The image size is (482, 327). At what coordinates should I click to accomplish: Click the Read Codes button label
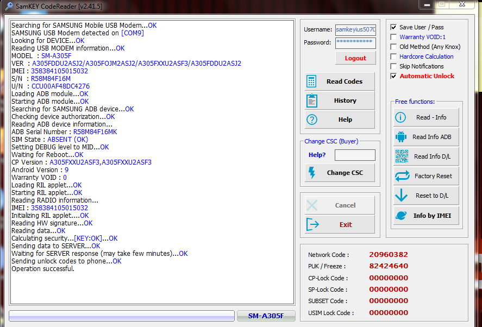coord(345,81)
